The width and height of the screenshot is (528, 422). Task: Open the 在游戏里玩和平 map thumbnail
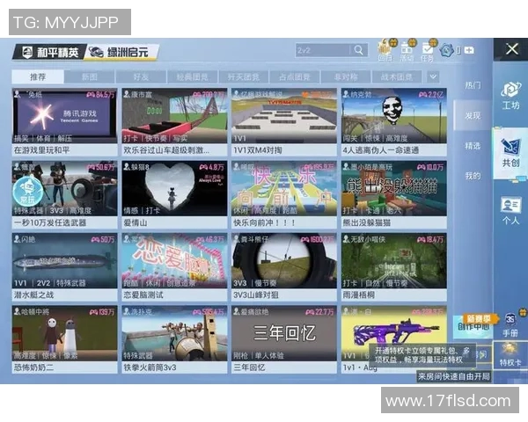pos(64,116)
